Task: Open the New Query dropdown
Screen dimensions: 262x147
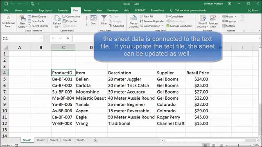Action: tap(22, 21)
